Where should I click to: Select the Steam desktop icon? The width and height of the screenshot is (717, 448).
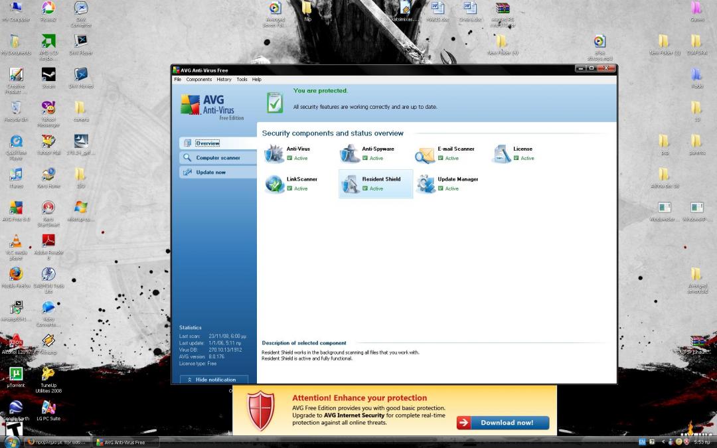point(48,78)
